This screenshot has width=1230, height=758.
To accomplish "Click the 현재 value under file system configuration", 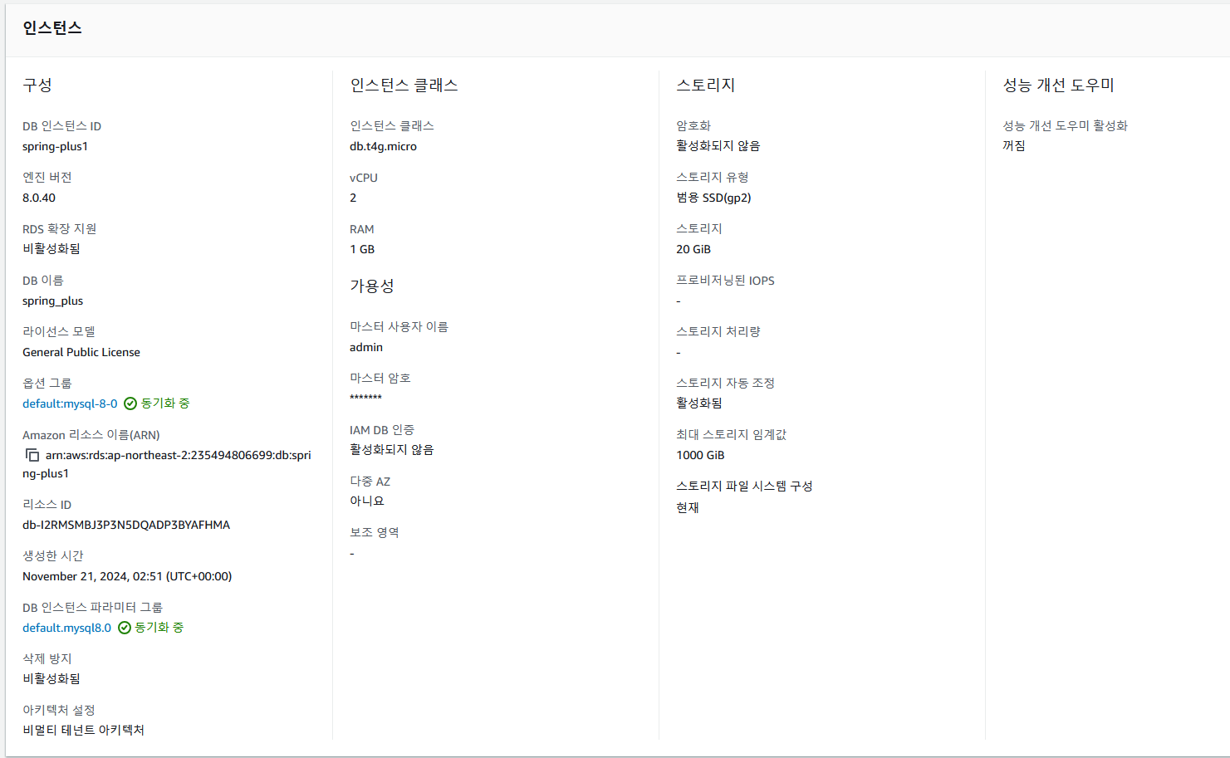I will click(688, 507).
